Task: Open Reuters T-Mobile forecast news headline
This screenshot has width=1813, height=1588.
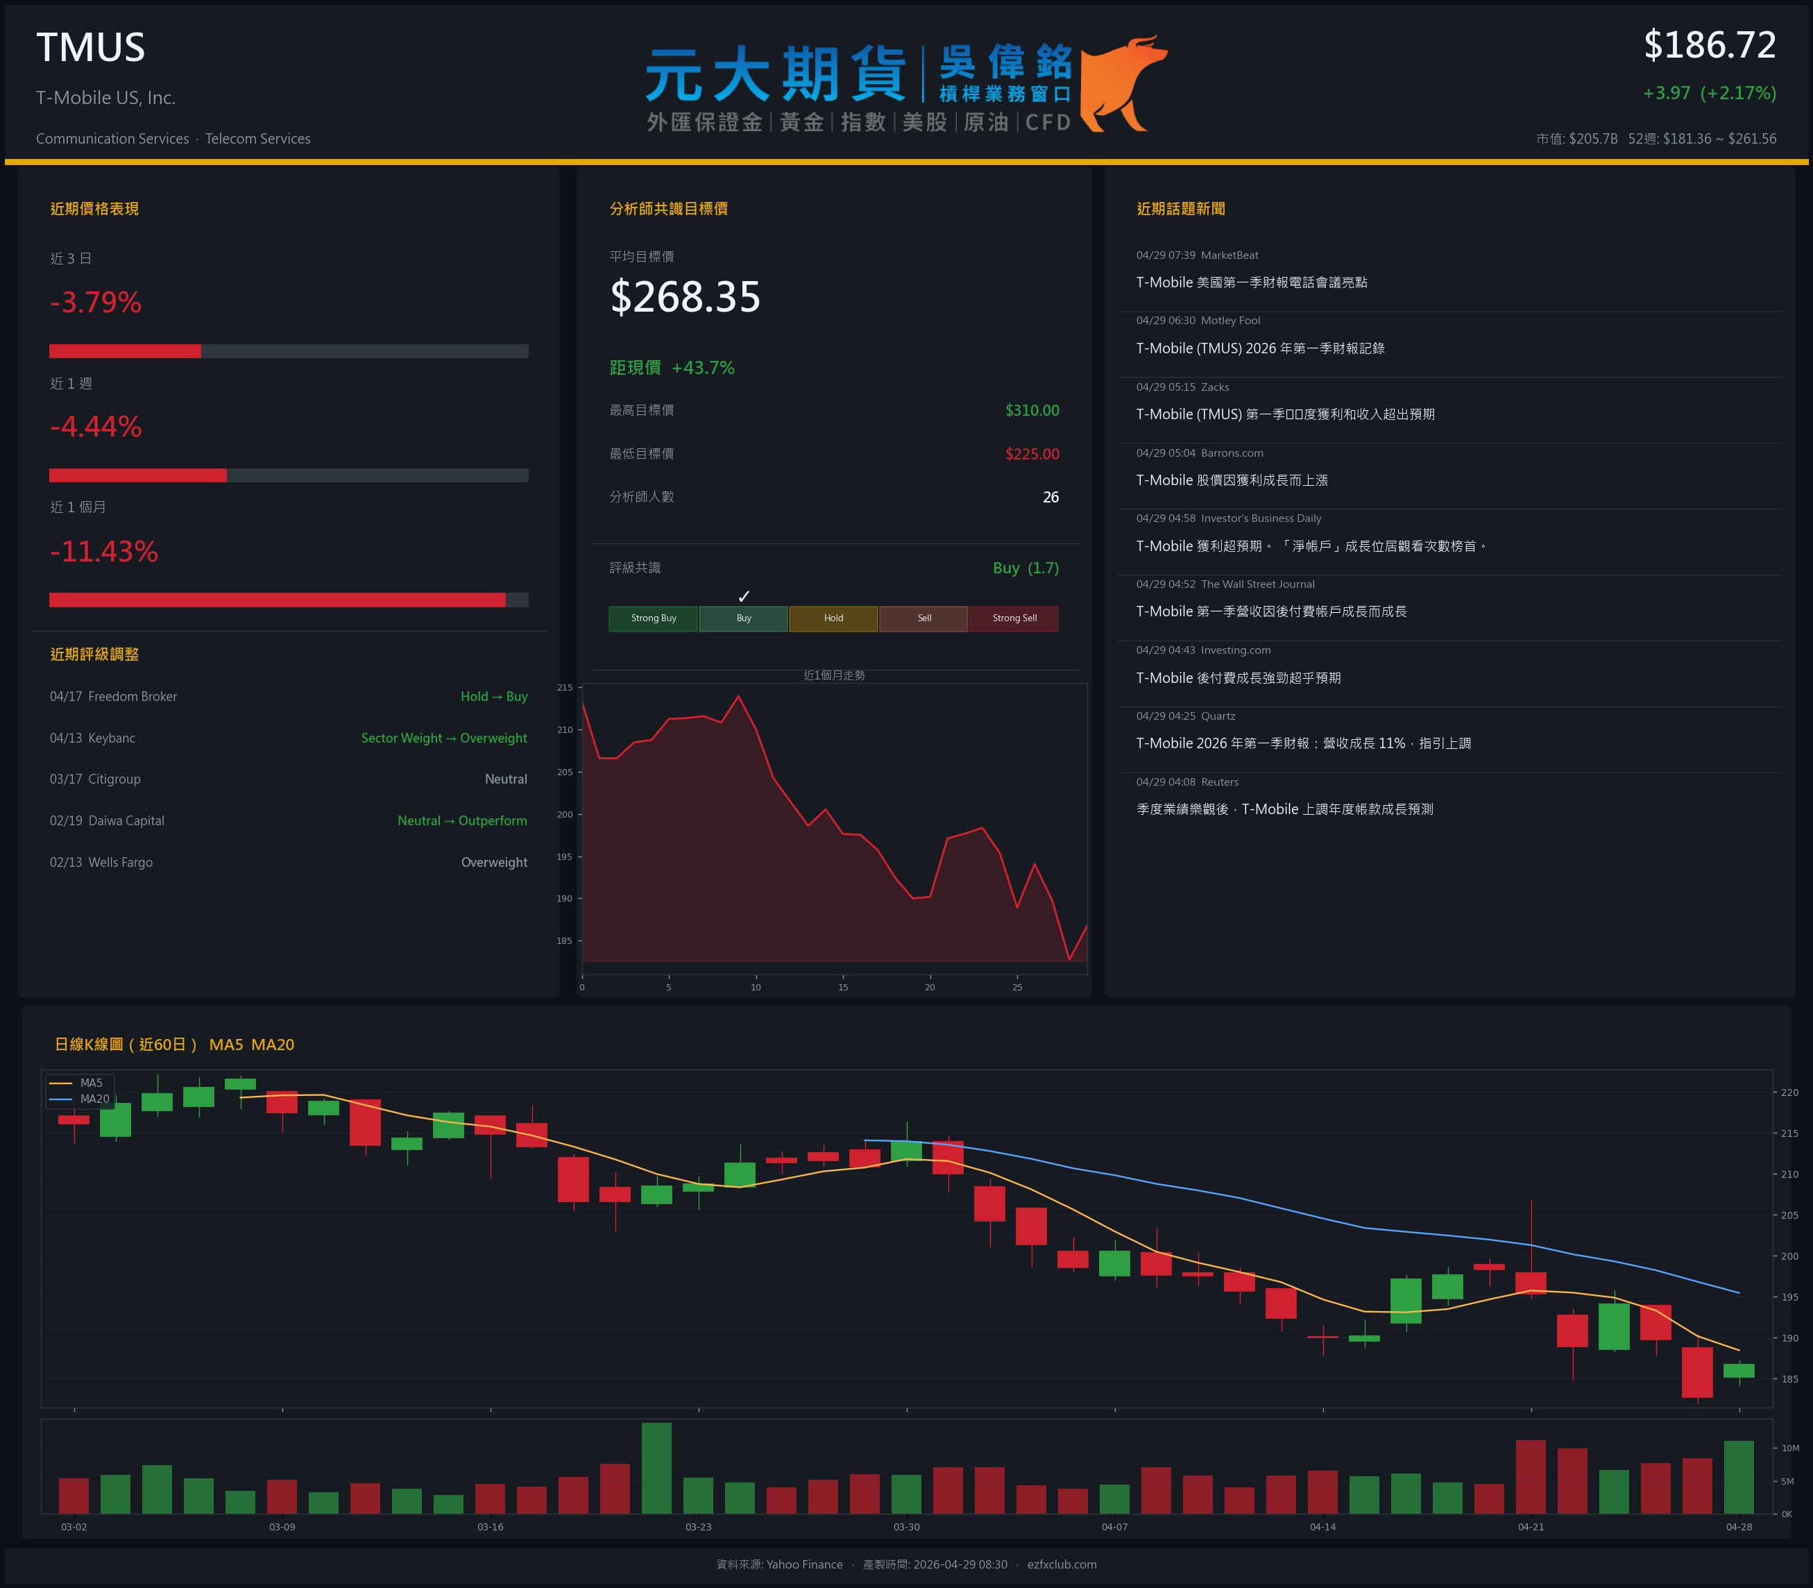Action: (x=1284, y=809)
